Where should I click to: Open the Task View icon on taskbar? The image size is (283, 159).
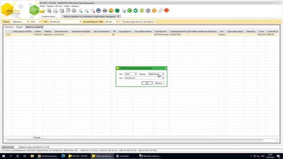25,156
